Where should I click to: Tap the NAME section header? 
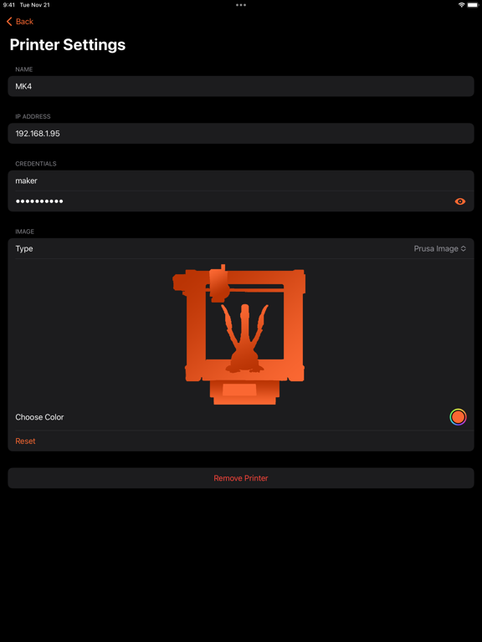pos(23,69)
